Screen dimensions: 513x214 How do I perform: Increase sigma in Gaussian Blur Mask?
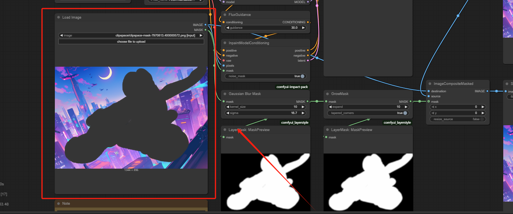pos(303,113)
